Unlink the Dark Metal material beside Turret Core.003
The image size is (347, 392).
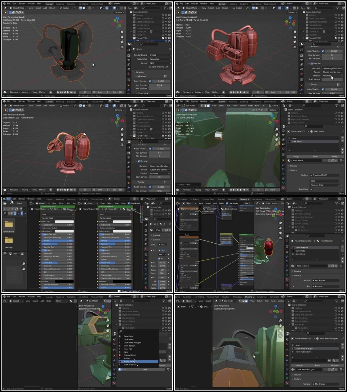click(336, 160)
